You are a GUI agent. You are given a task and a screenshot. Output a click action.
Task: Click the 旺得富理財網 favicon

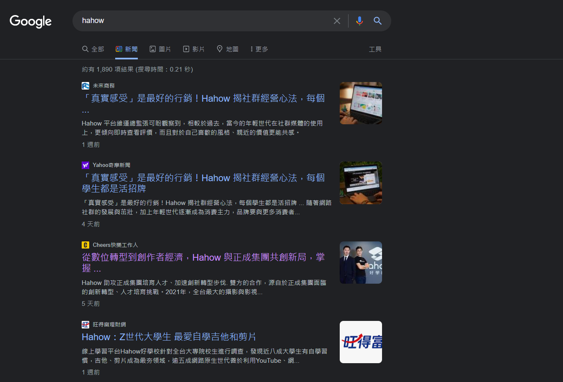pyautogui.click(x=85, y=324)
